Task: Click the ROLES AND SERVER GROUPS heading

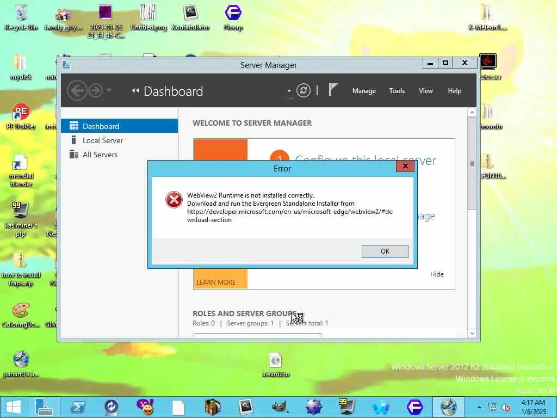Action: pyautogui.click(x=244, y=313)
